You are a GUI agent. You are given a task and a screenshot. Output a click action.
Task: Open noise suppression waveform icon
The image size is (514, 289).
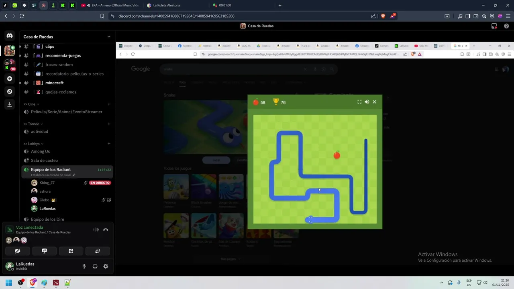point(96,230)
